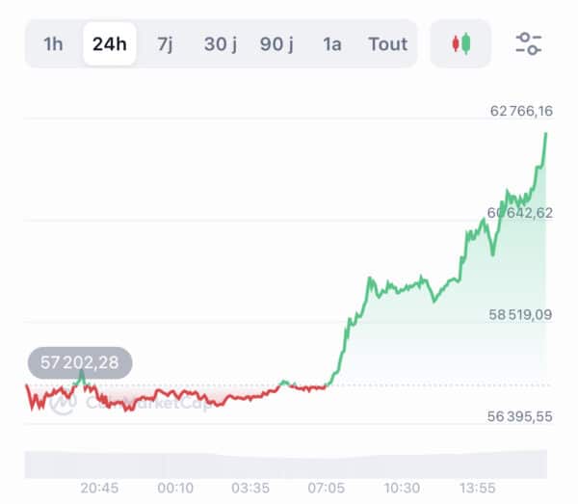Click the 13:55 time axis marker

click(477, 489)
